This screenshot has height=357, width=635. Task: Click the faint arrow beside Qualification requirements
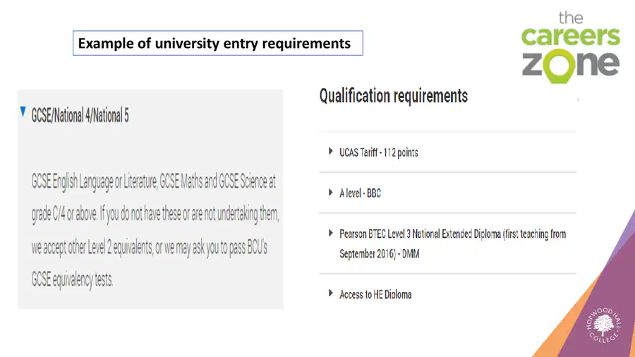click(x=579, y=99)
